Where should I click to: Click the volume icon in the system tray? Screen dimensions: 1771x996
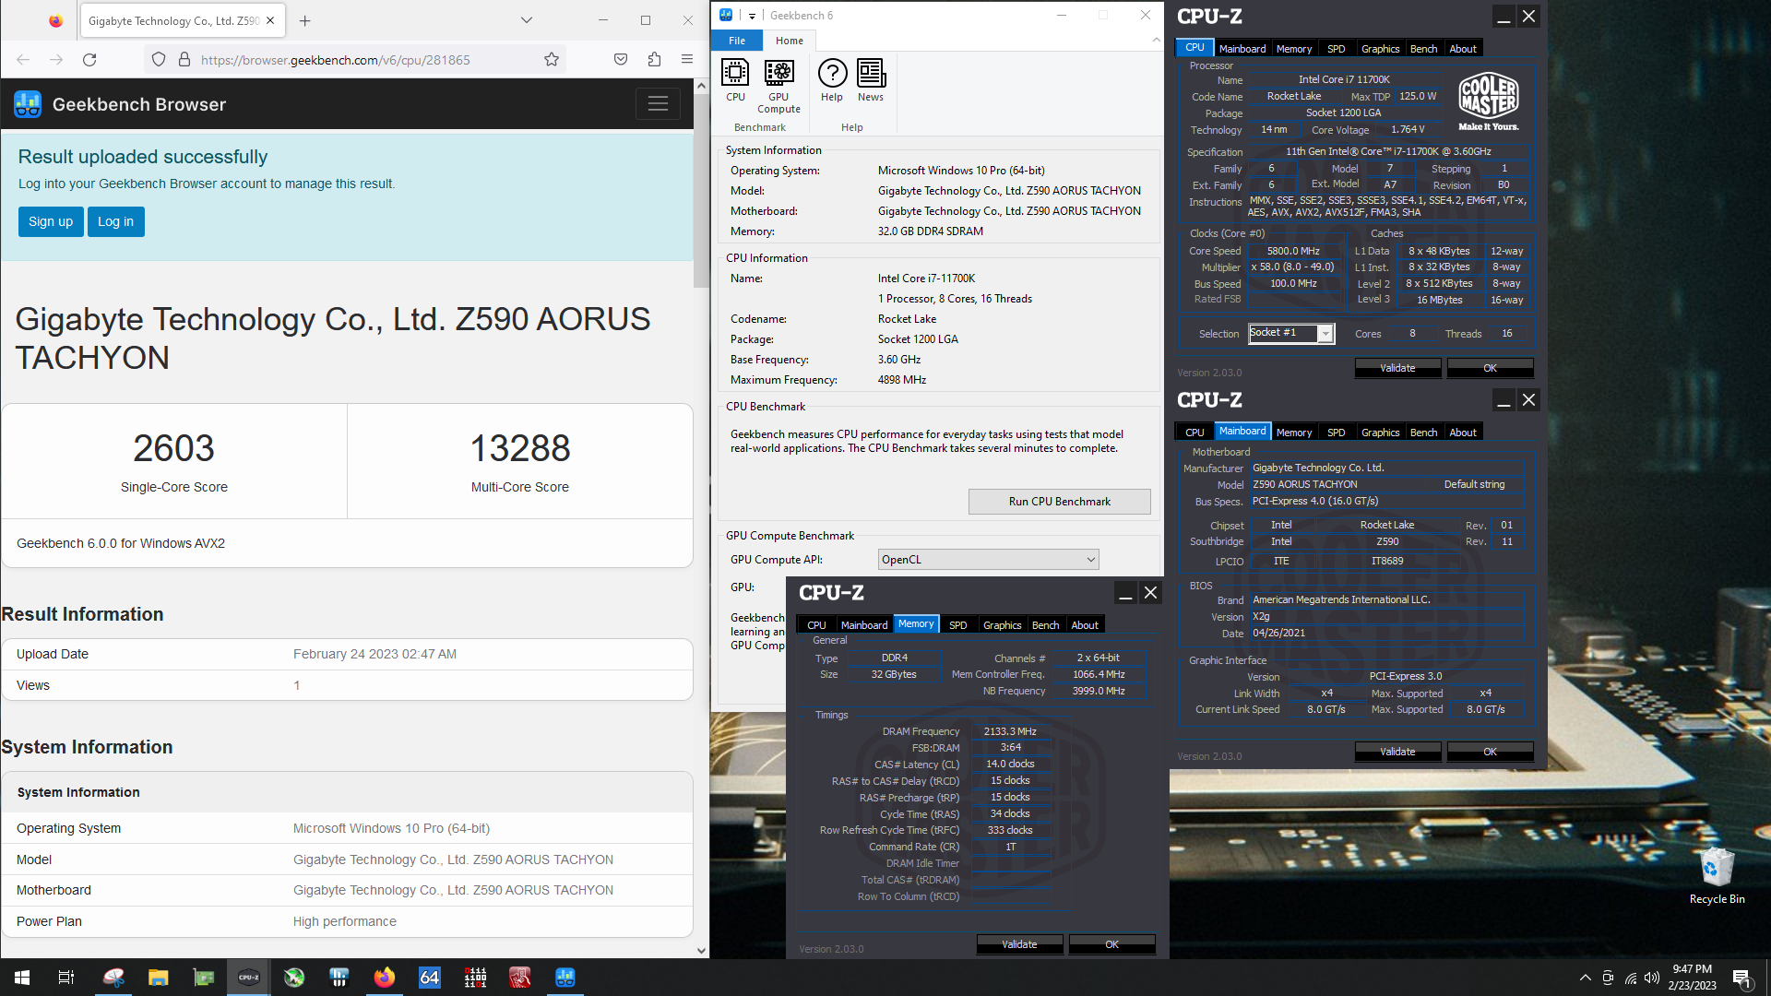click(1652, 978)
